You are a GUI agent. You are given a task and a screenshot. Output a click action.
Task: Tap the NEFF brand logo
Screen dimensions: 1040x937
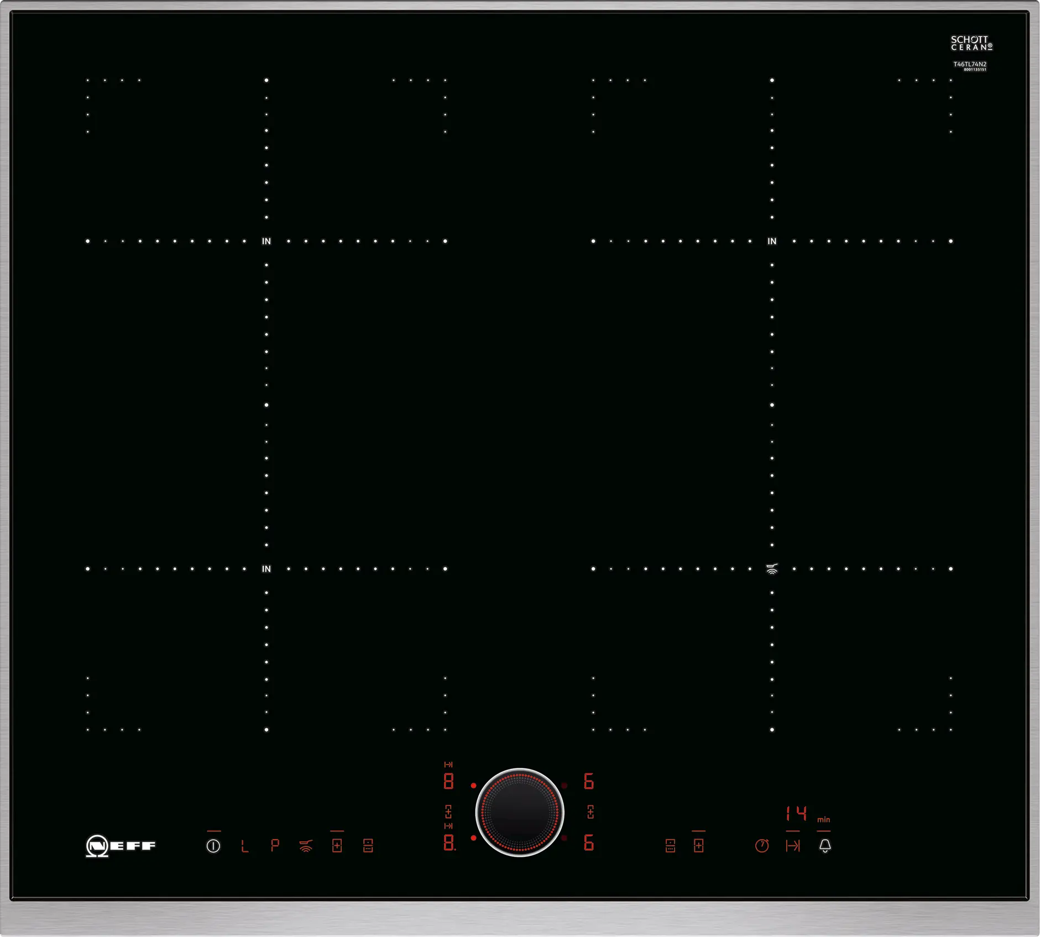click(x=121, y=846)
